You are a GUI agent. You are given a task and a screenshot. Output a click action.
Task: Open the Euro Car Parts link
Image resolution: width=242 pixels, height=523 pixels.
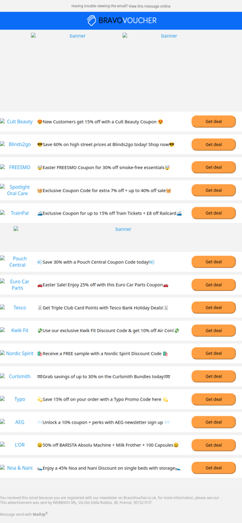(17, 284)
